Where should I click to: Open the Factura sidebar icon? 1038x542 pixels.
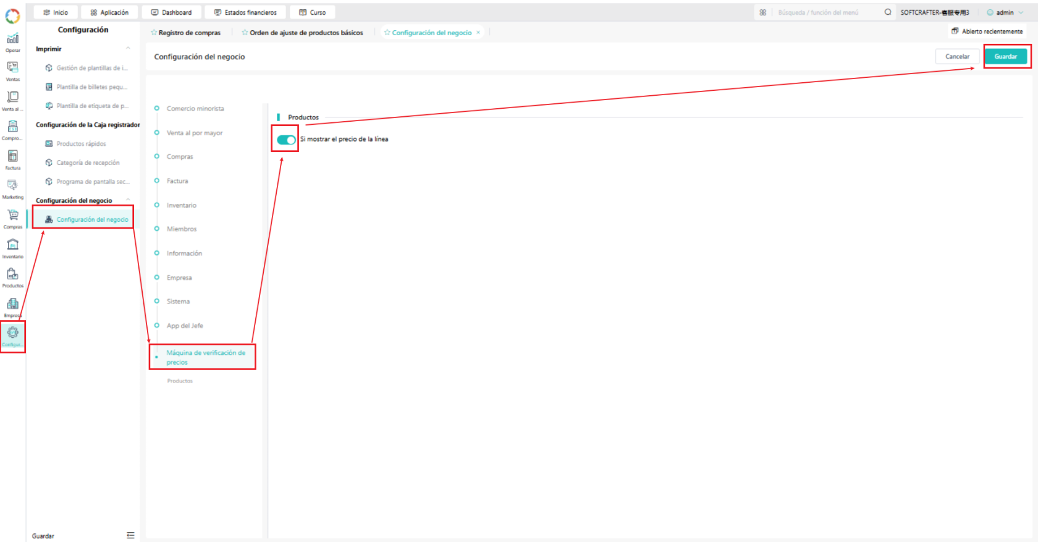pyautogui.click(x=12, y=160)
